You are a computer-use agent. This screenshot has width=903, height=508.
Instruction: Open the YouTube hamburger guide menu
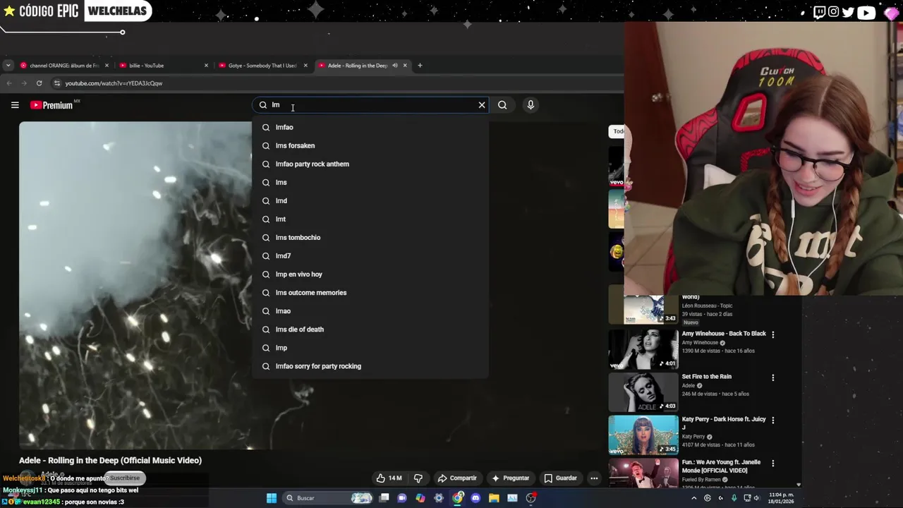(15, 105)
